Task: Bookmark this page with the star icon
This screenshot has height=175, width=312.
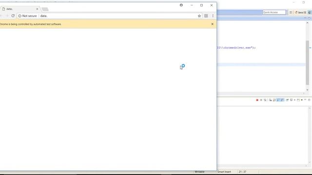Action: coord(199,16)
